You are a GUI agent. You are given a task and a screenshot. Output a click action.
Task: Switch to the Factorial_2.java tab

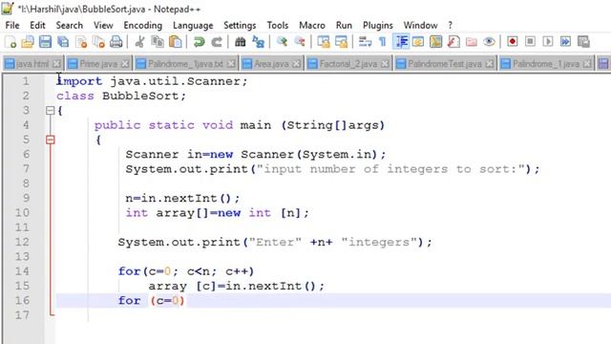(348, 64)
